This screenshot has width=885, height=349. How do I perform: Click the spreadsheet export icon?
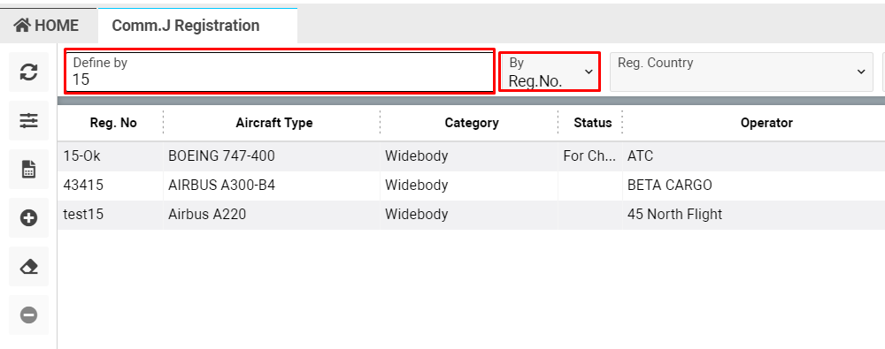(x=29, y=169)
